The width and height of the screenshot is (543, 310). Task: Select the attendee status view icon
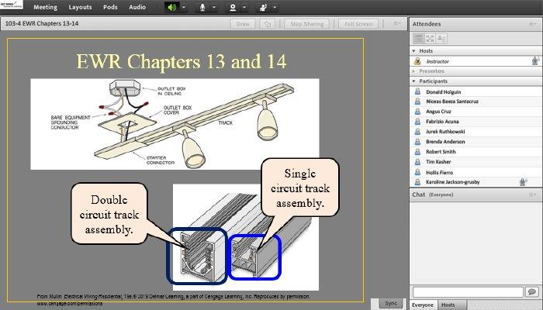(441, 39)
